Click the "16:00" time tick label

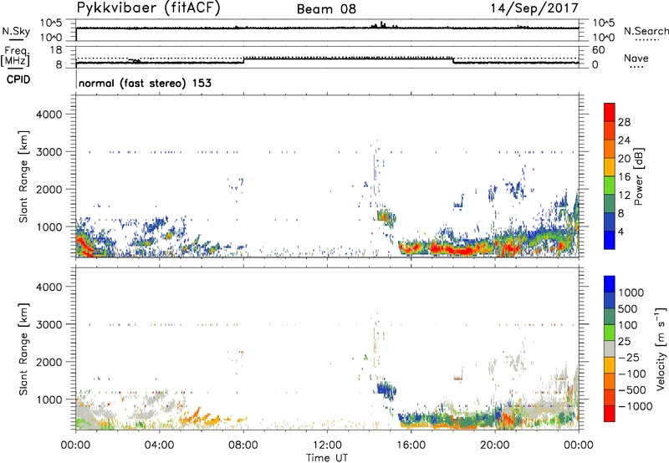(x=411, y=445)
